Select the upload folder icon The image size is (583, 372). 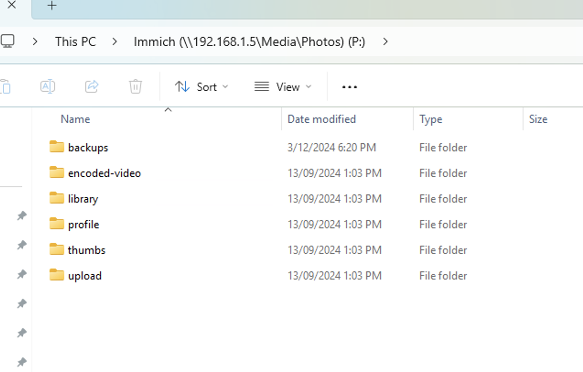click(57, 275)
